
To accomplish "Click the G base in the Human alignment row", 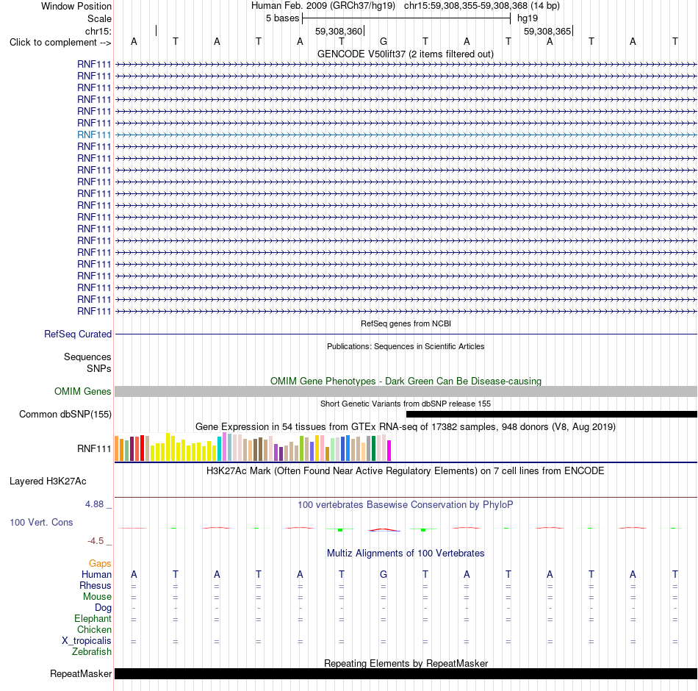I will [384, 575].
